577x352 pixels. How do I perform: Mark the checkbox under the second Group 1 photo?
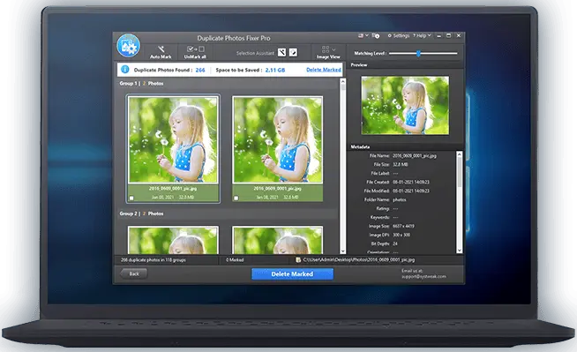pyautogui.click(x=236, y=198)
